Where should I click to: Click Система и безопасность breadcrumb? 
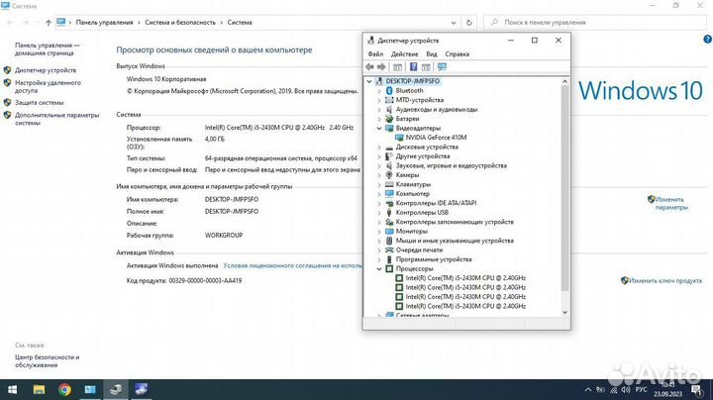pos(180,22)
